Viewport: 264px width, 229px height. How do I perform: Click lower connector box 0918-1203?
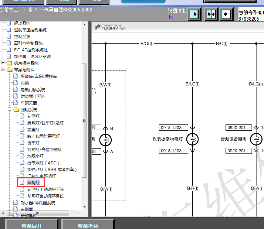tap(173, 151)
